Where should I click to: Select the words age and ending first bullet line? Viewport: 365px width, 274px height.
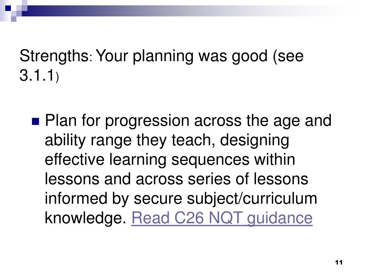coord(302,121)
